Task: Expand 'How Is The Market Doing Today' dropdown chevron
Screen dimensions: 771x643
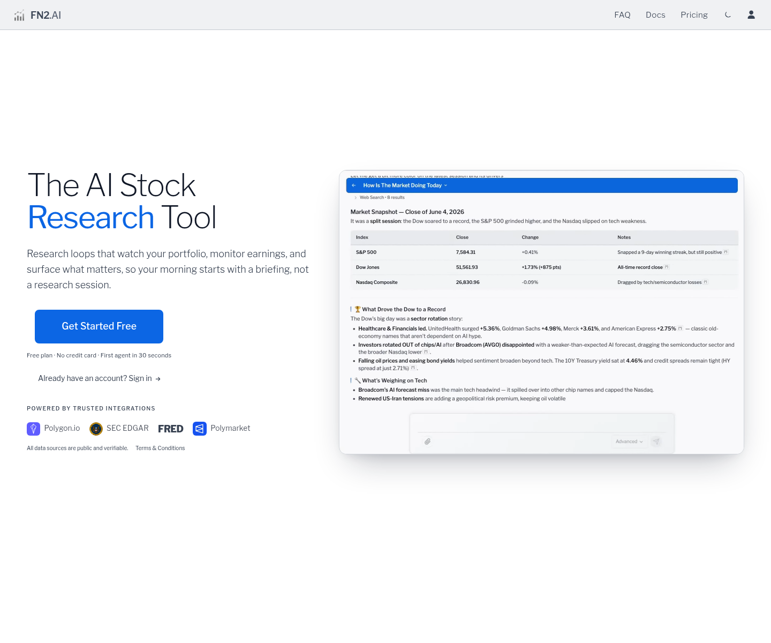Action: pos(445,185)
